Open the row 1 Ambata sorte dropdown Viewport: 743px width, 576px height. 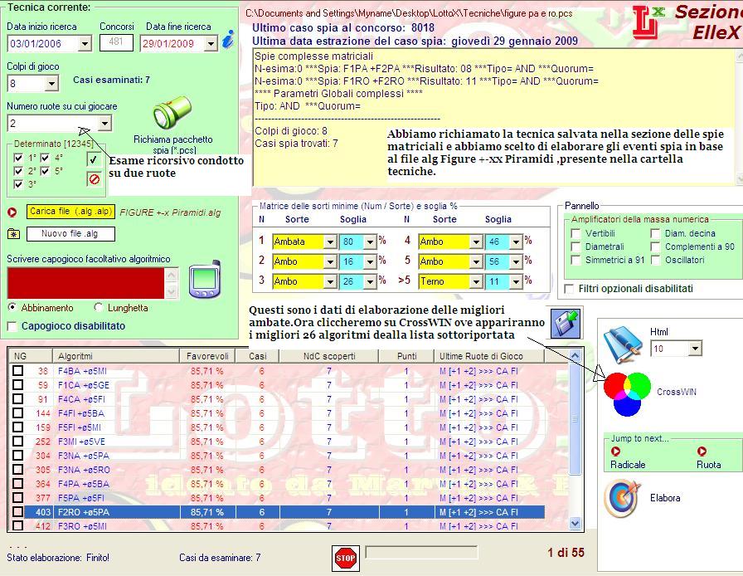330,242
